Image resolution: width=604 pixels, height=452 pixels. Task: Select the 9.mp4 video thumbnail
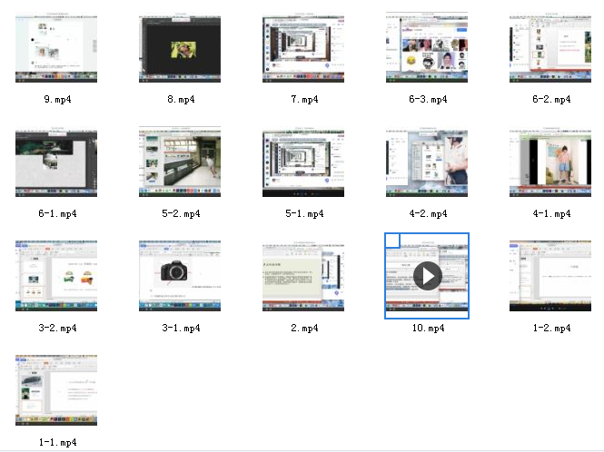(56, 50)
